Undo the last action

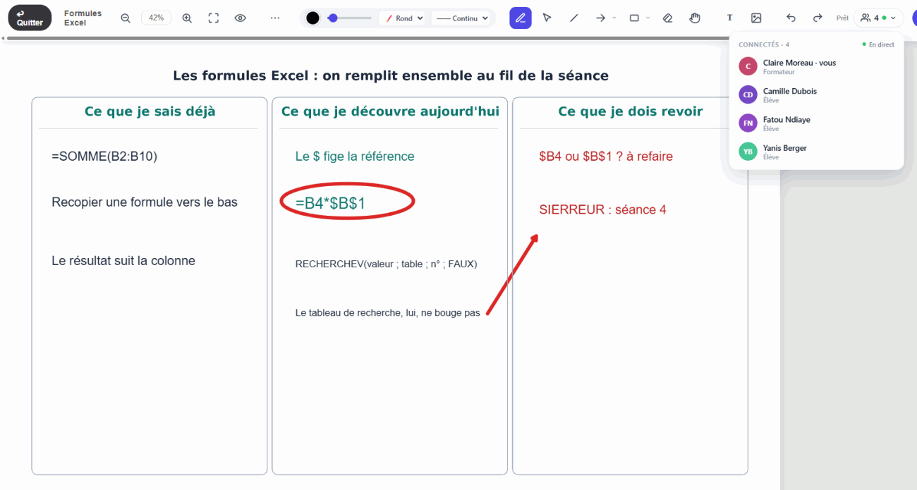pos(791,18)
